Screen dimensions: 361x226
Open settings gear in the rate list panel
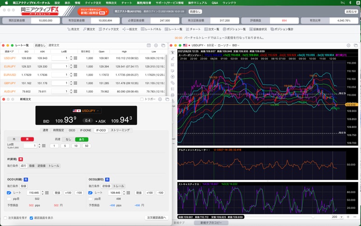[156, 45]
